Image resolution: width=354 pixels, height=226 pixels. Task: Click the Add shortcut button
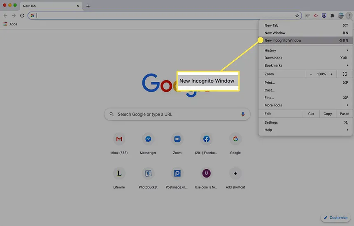click(x=235, y=173)
